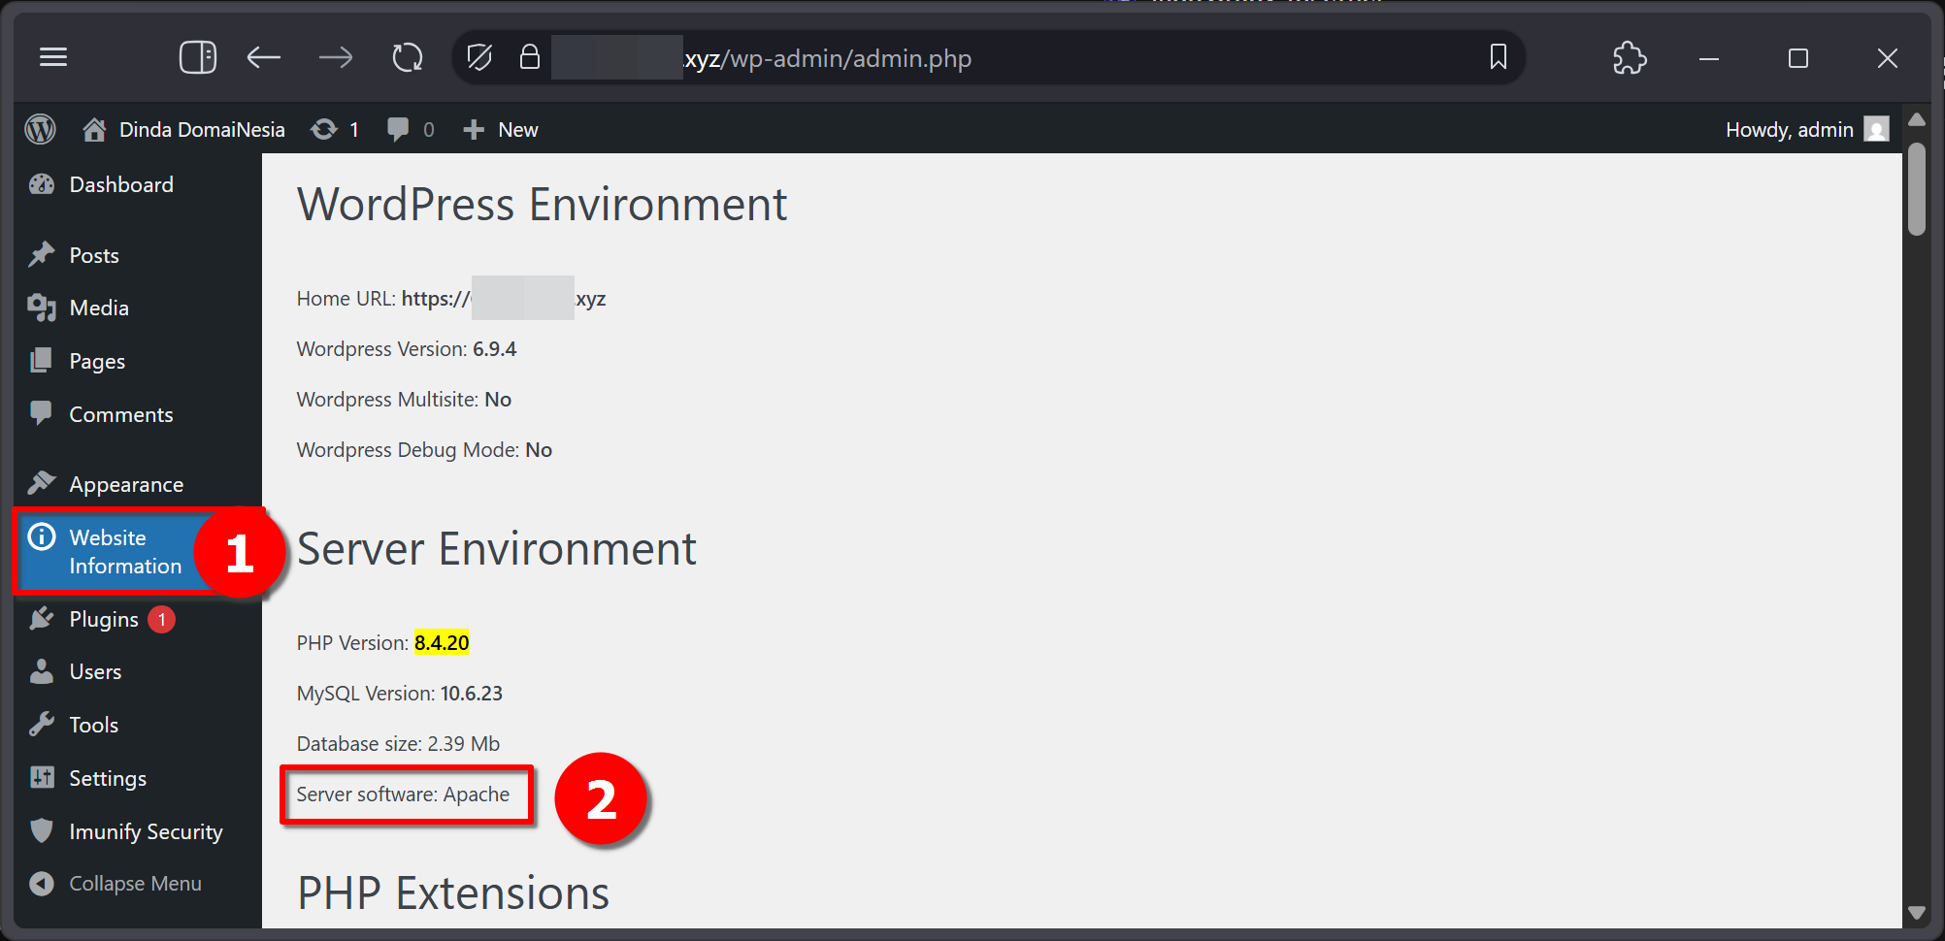This screenshot has width=1945, height=941.
Task: Open the Media menu item
Action: [99, 308]
